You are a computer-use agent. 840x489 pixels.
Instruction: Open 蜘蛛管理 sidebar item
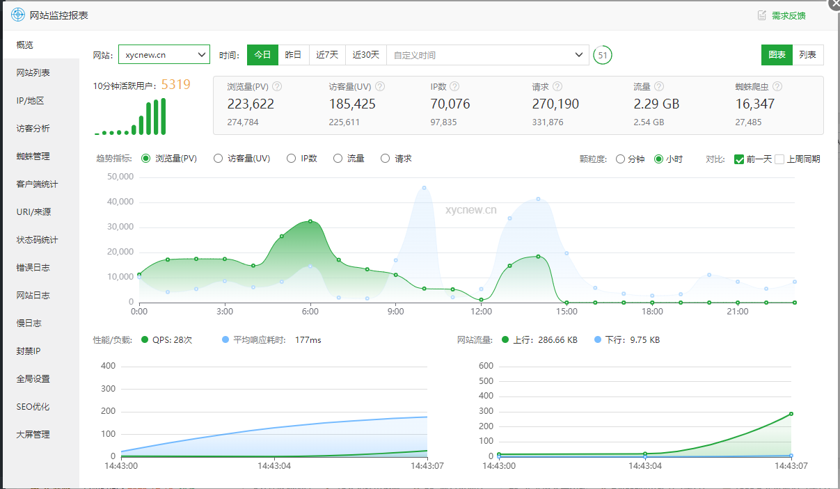(40, 156)
